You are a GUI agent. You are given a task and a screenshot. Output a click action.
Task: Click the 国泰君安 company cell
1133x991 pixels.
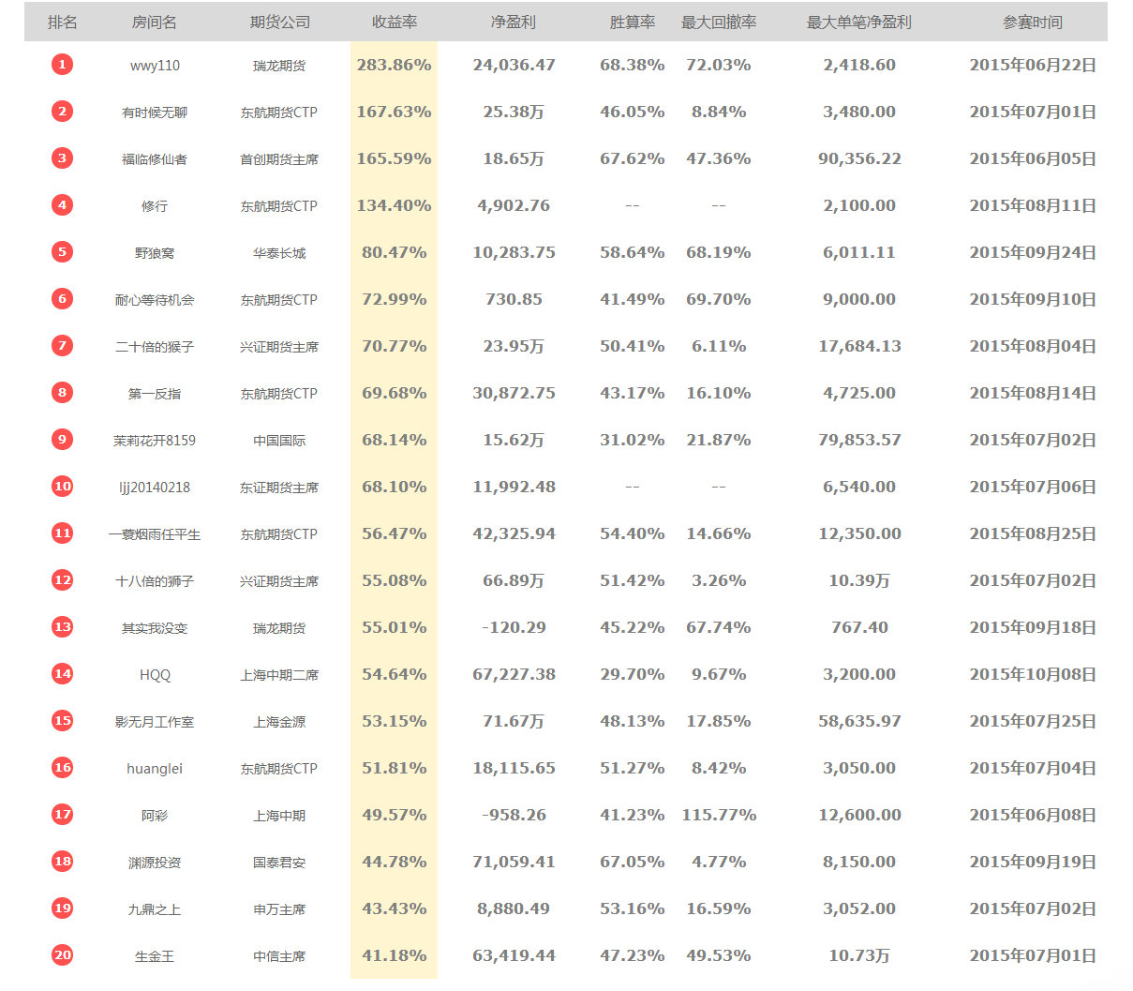click(279, 863)
